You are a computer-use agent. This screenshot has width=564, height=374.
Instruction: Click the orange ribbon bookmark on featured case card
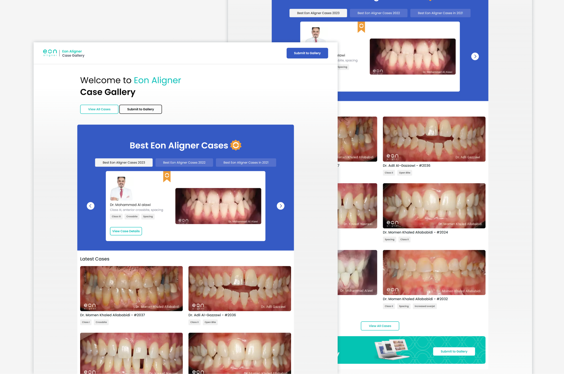pos(167,176)
